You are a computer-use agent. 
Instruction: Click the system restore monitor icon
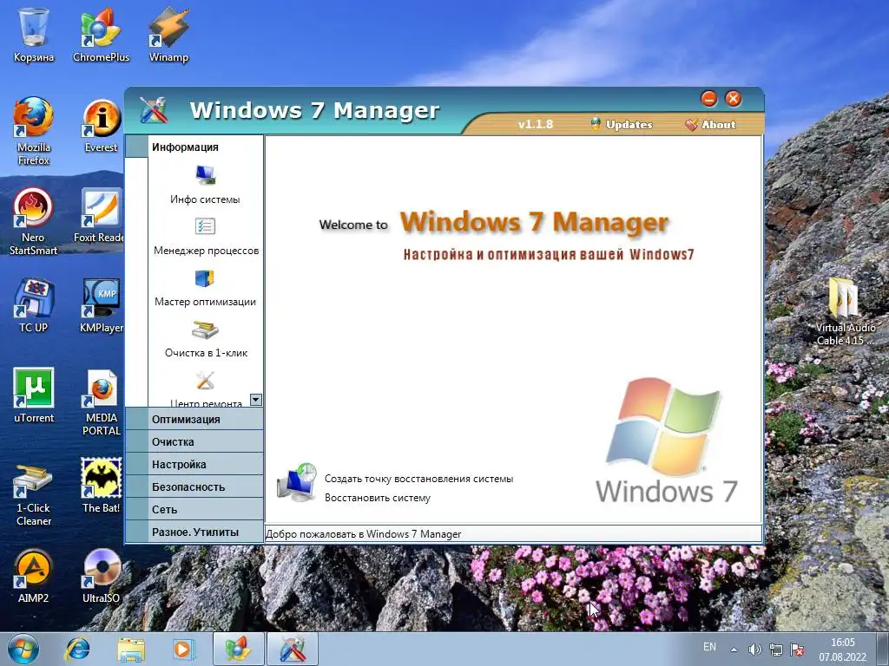click(297, 482)
